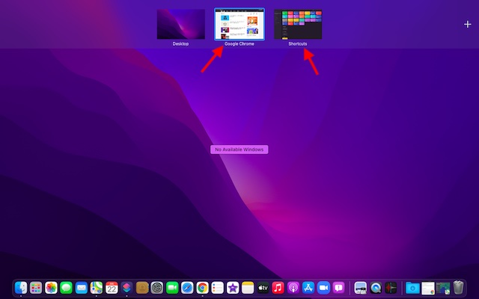
Task: Open the Trash in the Dock
Action: click(x=458, y=287)
